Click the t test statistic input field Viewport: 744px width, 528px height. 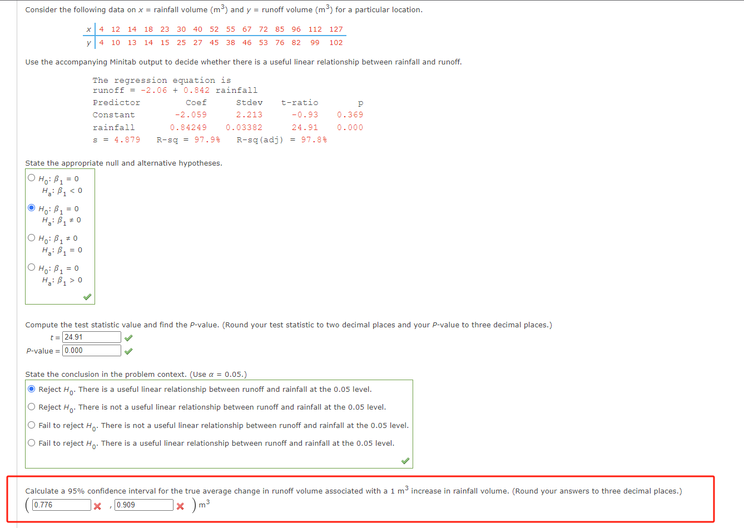tap(91, 337)
